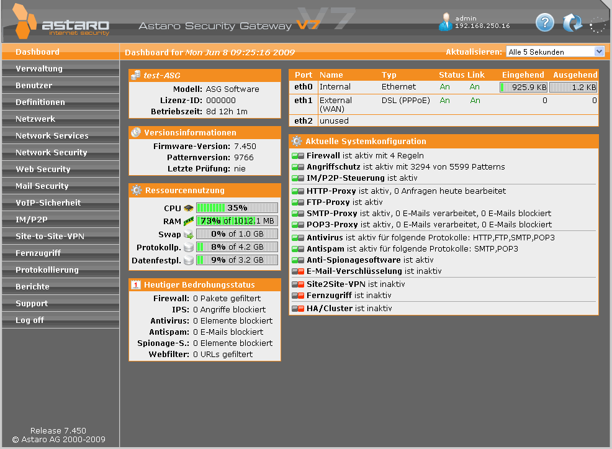Click the Angriffschutz configuration link

333,166
